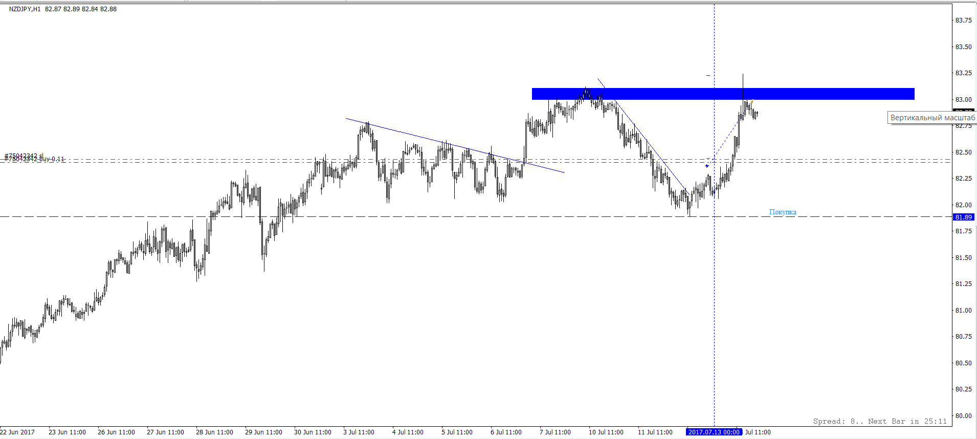This screenshot has width=977, height=439.
Task: Click the 81.50 price scale label
Action: [963, 257]
